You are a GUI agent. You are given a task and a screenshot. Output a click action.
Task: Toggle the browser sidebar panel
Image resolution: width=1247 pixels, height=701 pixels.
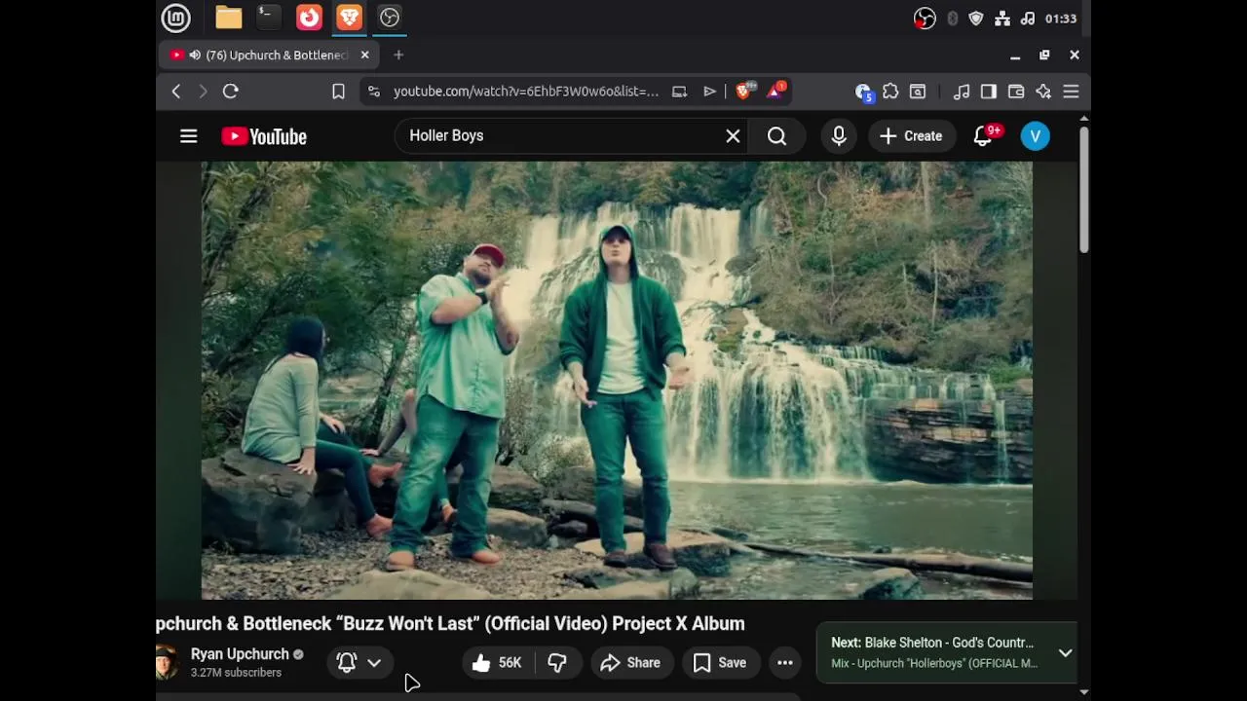pyautogui.click(x=989, y=92)
